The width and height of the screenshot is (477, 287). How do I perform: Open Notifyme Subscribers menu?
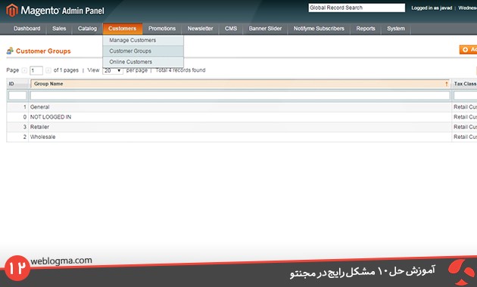(319, 29)
